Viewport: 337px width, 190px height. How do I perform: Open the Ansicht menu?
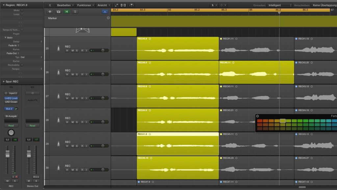(x=104, y=5)
